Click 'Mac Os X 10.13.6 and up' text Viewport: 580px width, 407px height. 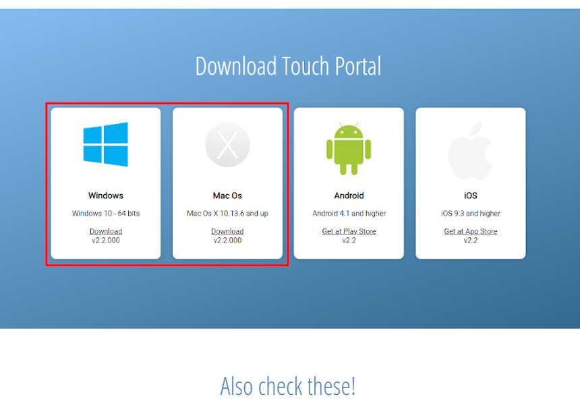click(227, 214)
